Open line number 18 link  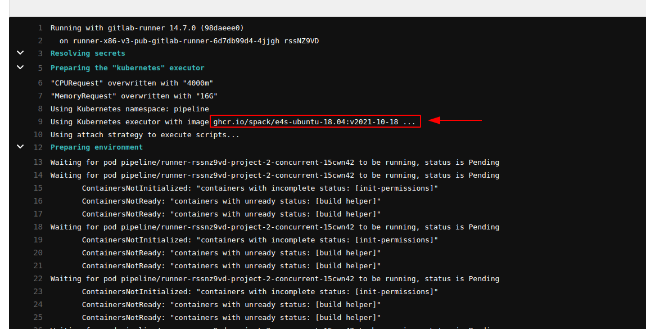(x=38, y=227)
